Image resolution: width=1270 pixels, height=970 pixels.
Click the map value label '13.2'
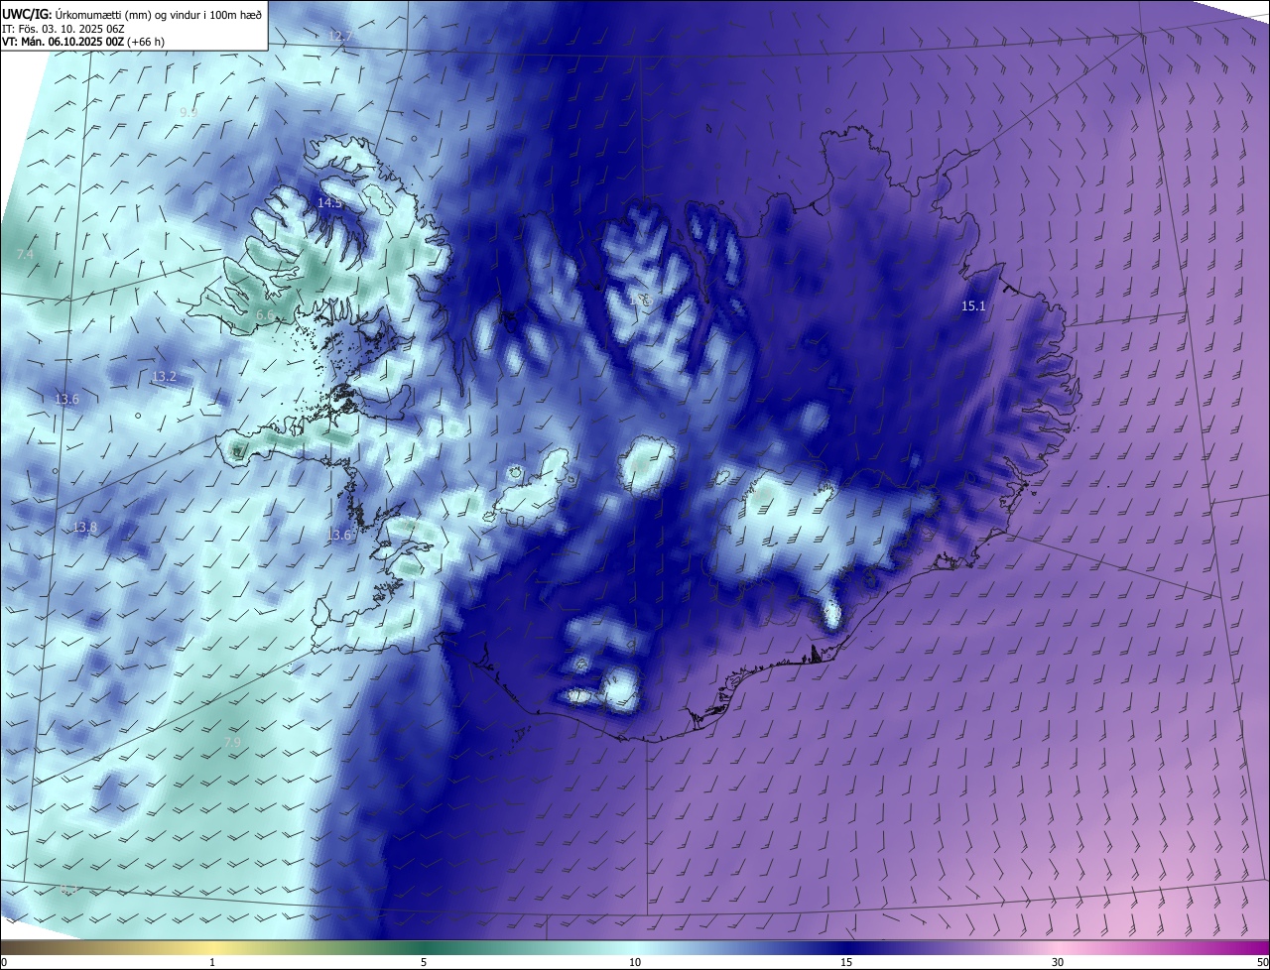click(x=164, y=377)
